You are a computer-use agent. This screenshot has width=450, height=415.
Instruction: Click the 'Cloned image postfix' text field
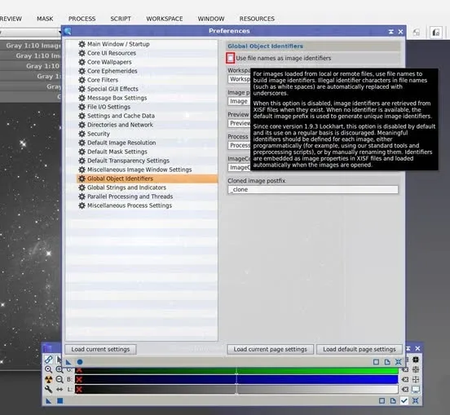(x=313, y=189)
